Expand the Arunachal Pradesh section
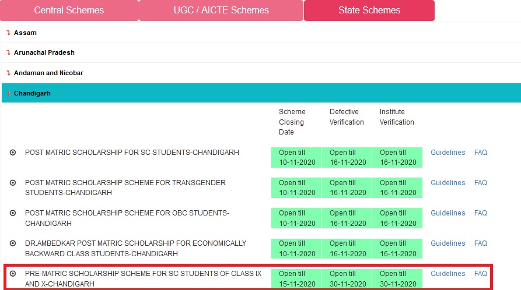The height and width of the screenshot is (290, 521). click(x=44, y=52)
